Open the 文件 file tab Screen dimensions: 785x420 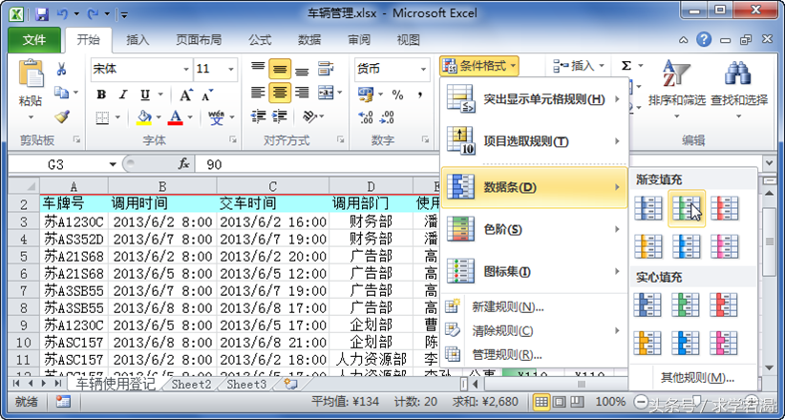34,40
